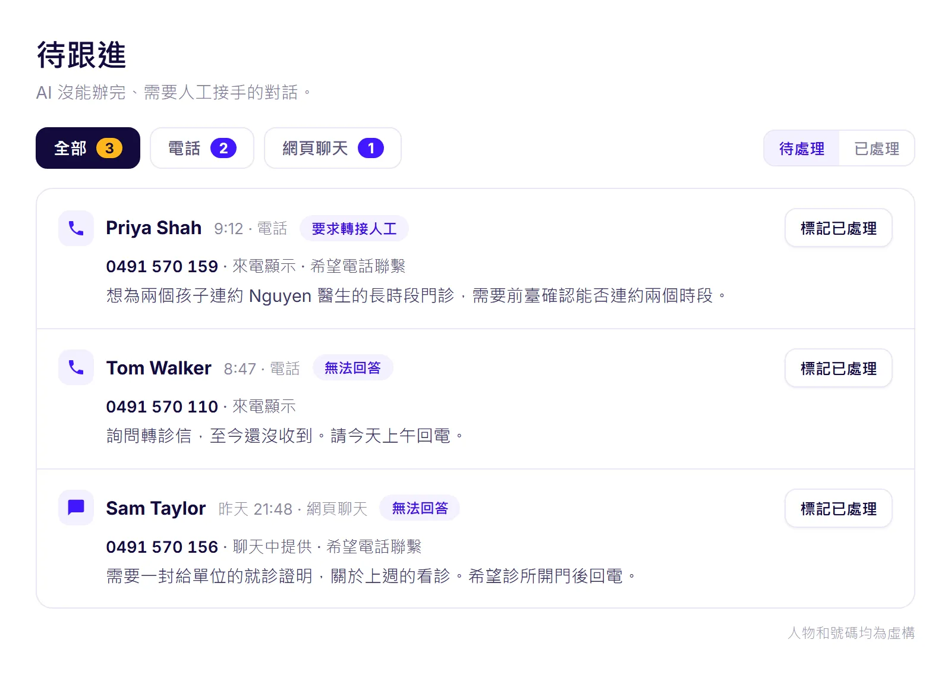Switch to the 電話 filter tab
951x674 pixels.
pyautogui.click(x=202, y=148)
